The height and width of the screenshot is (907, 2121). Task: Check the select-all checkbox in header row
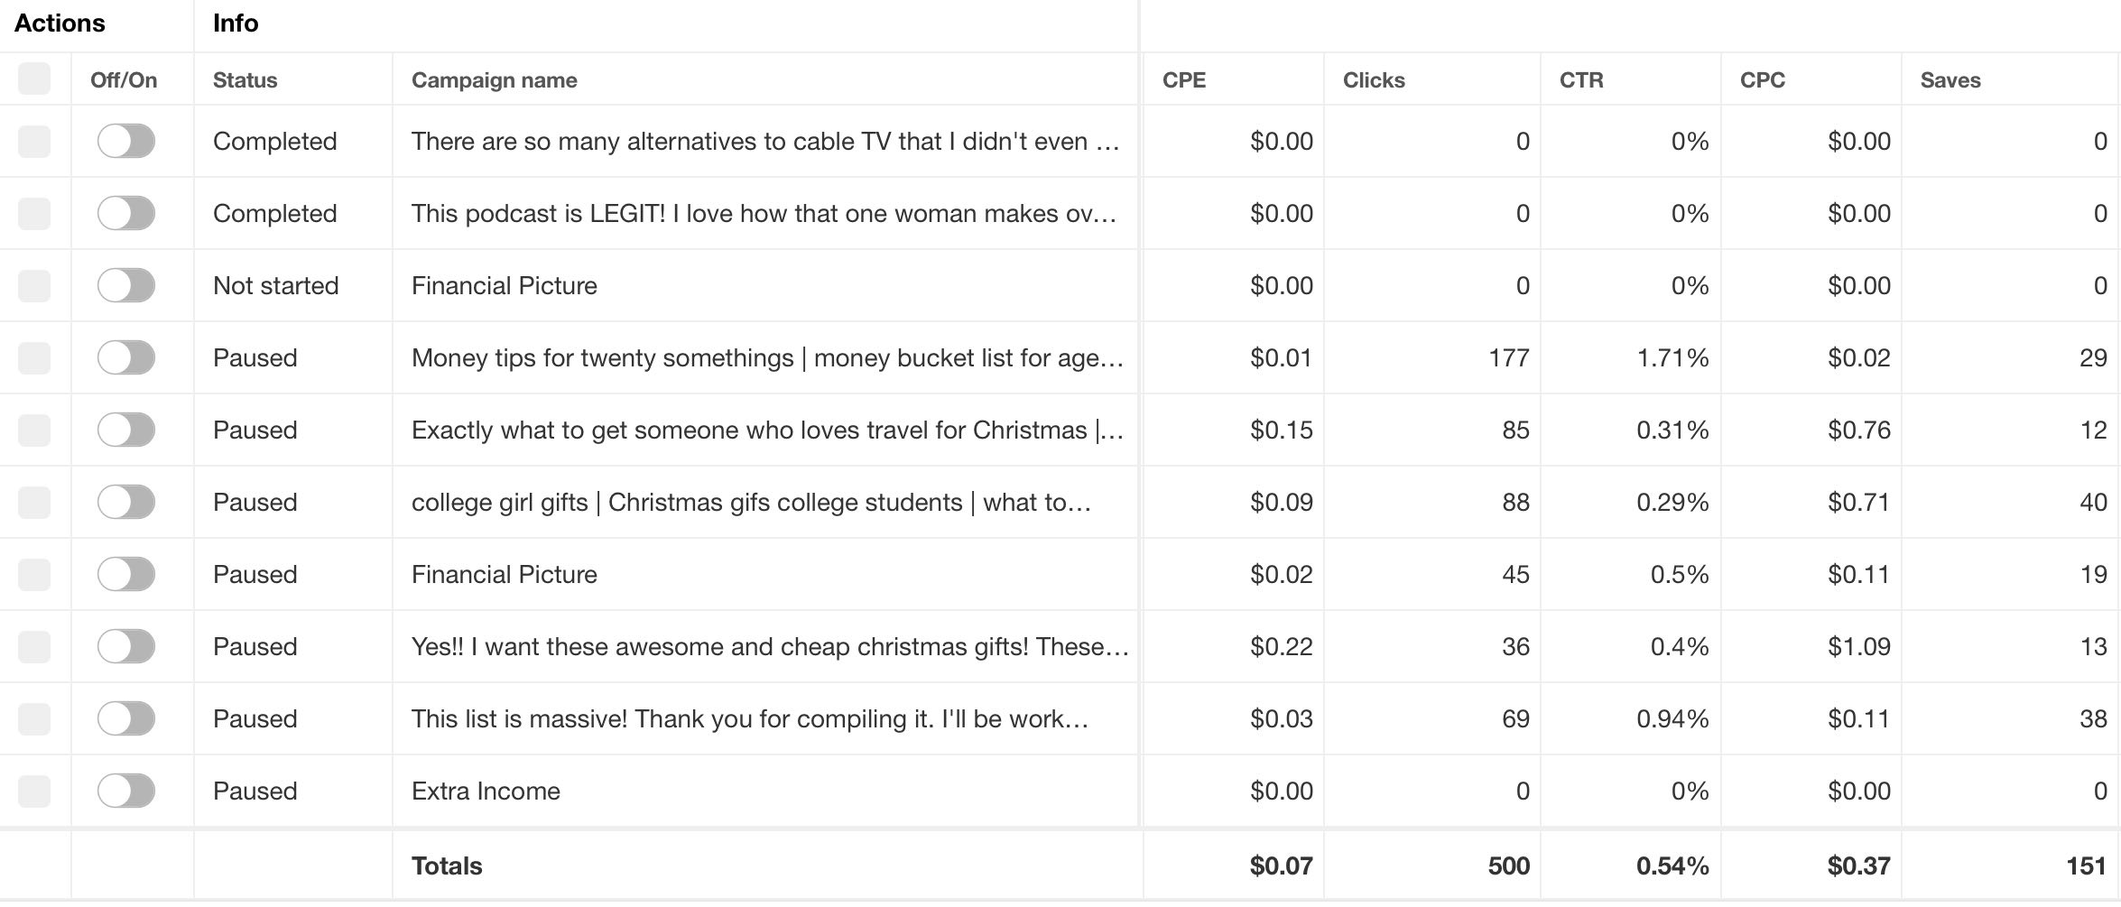34,79
